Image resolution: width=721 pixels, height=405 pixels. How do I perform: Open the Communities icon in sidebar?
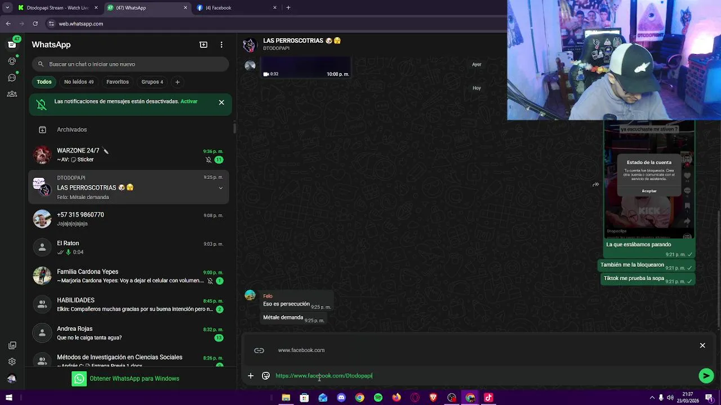pyautogui.click(x=12, y=94)
